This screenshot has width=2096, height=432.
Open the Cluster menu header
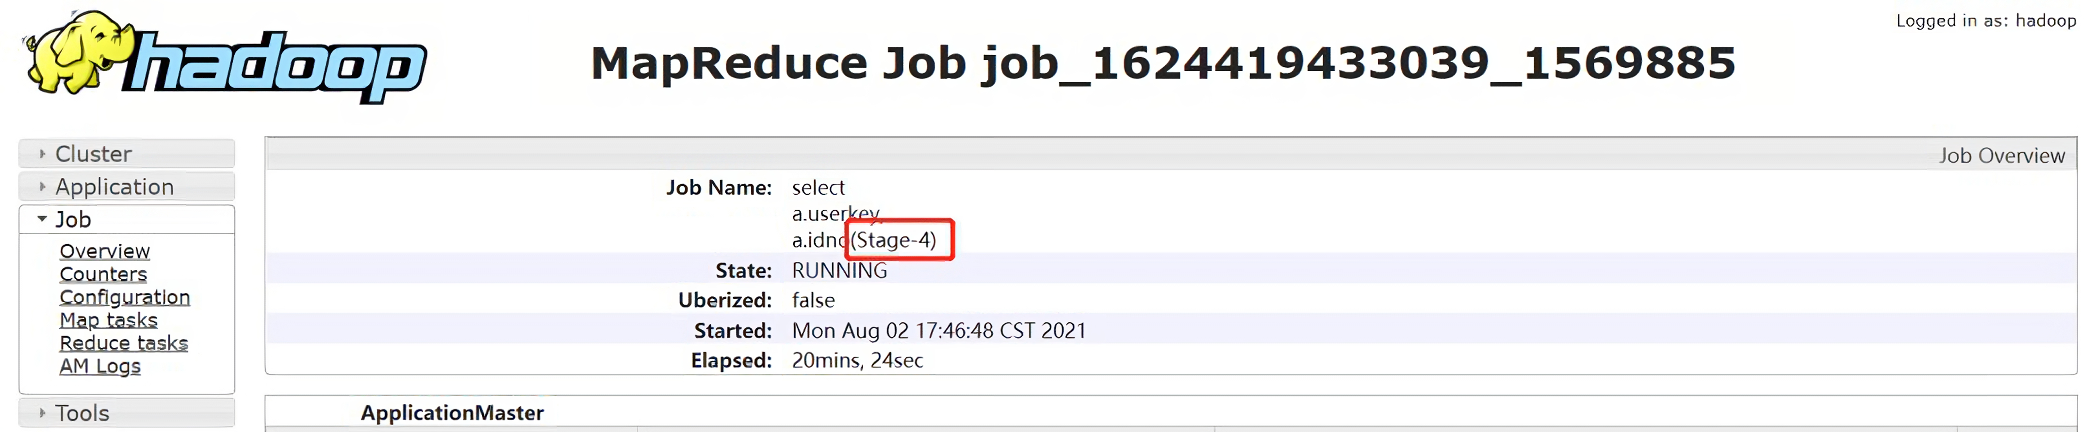pos(127,154)
